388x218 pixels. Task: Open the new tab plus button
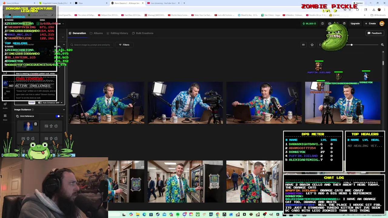[x=184, y=3]
